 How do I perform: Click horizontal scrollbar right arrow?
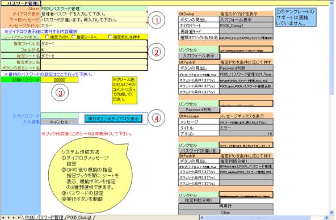[x=326, y=218]
